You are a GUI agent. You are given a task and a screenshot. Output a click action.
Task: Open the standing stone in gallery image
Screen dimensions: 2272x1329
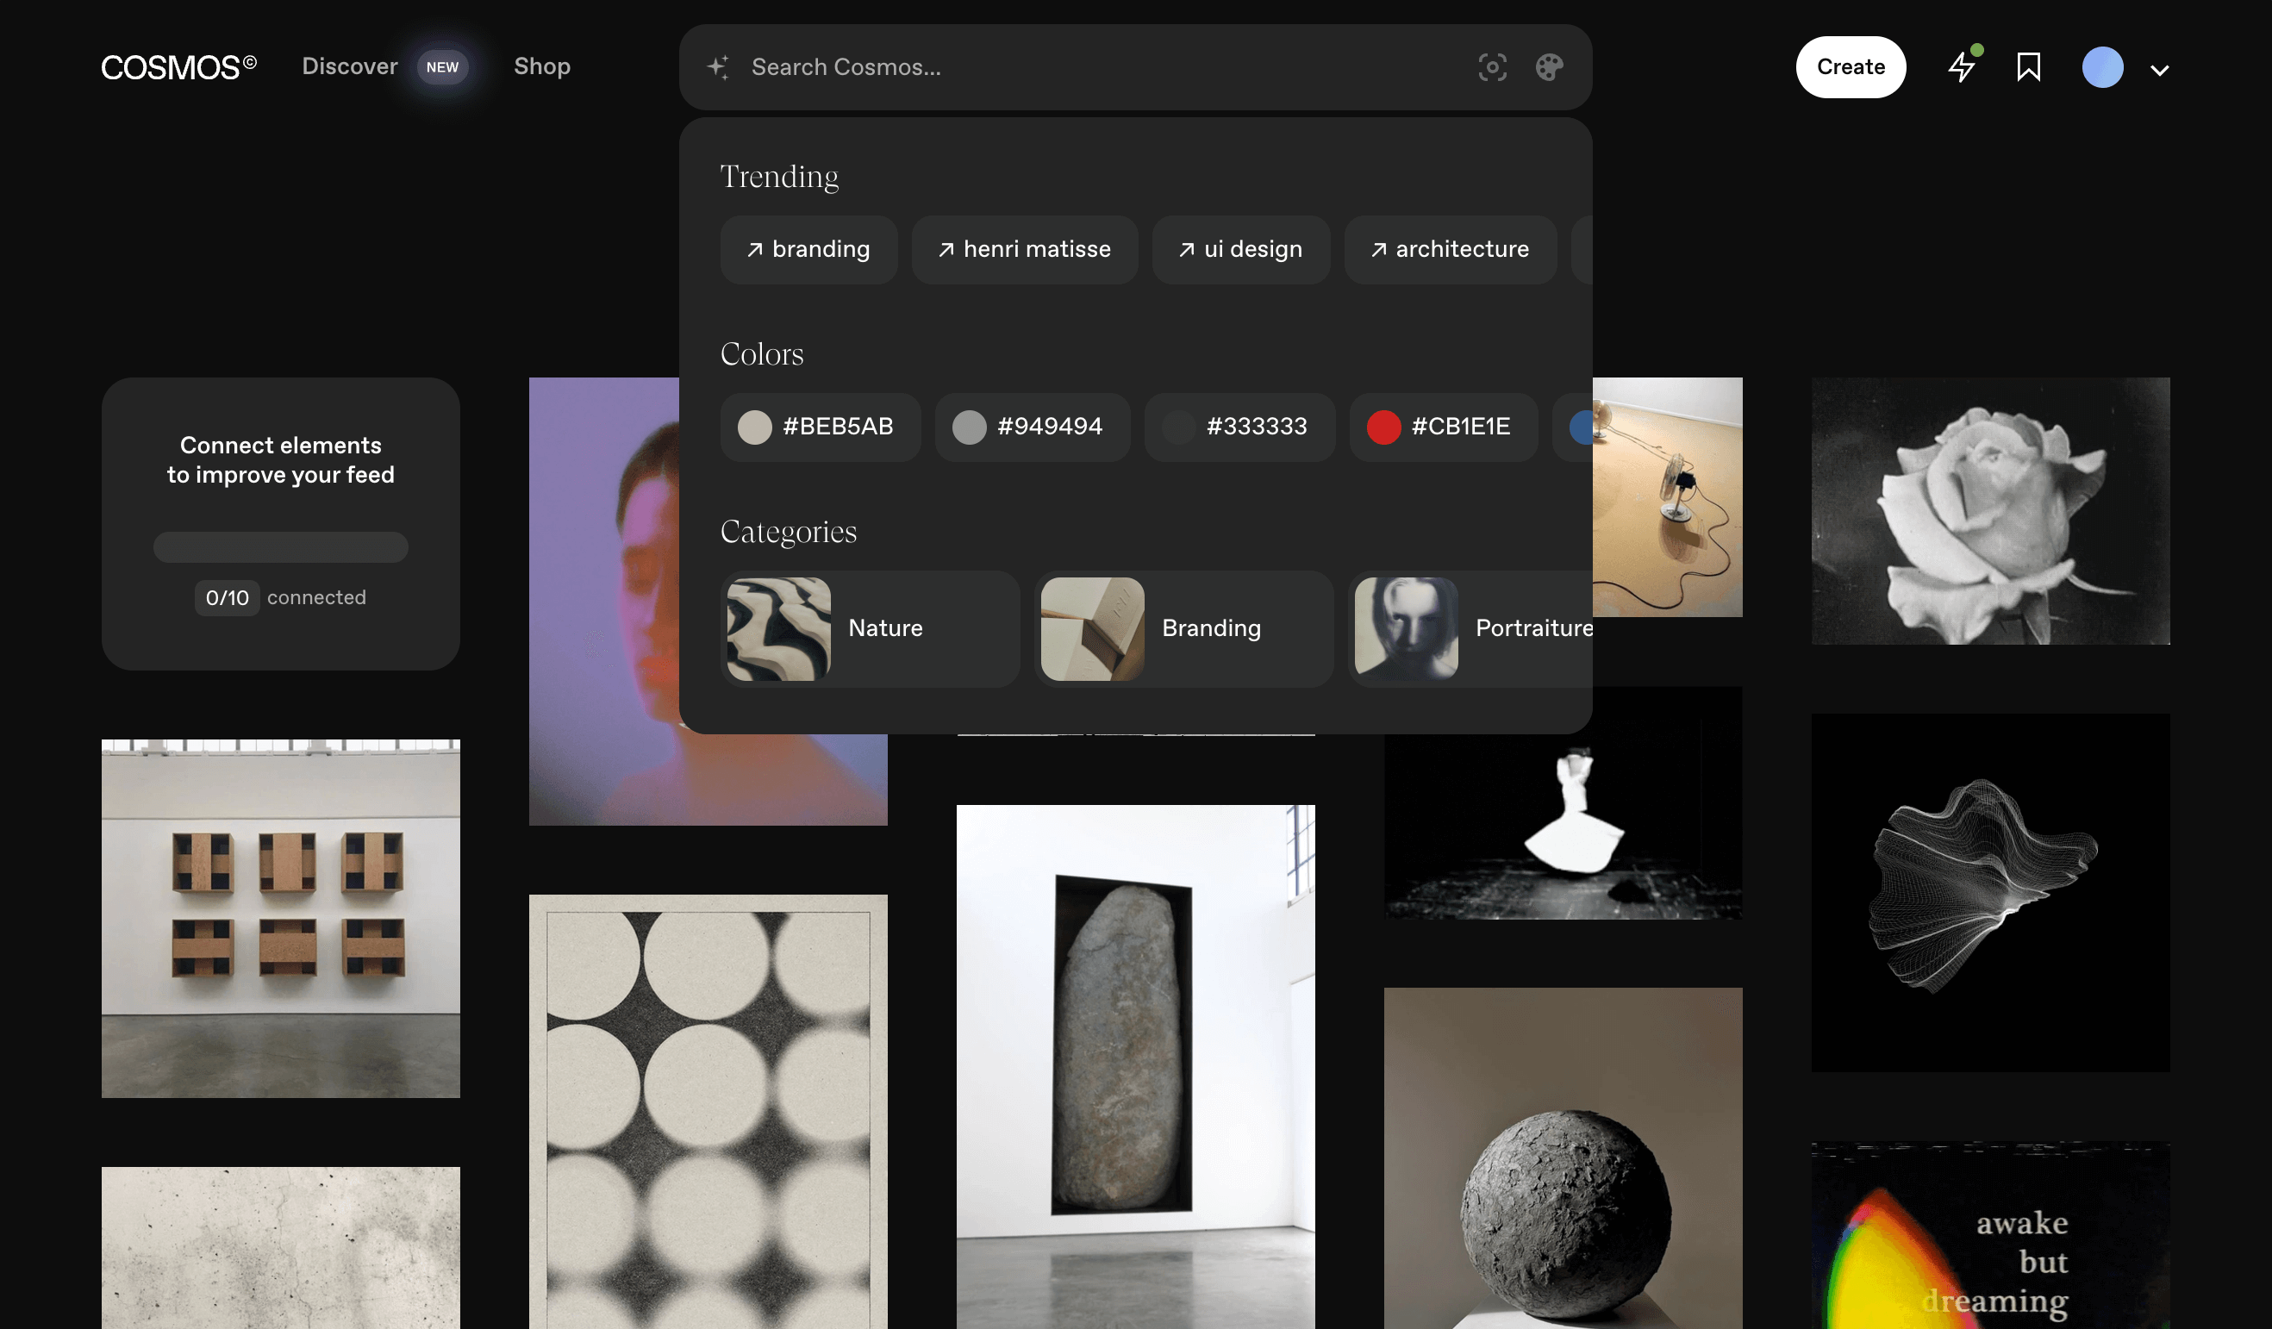coord(1135,1067)
